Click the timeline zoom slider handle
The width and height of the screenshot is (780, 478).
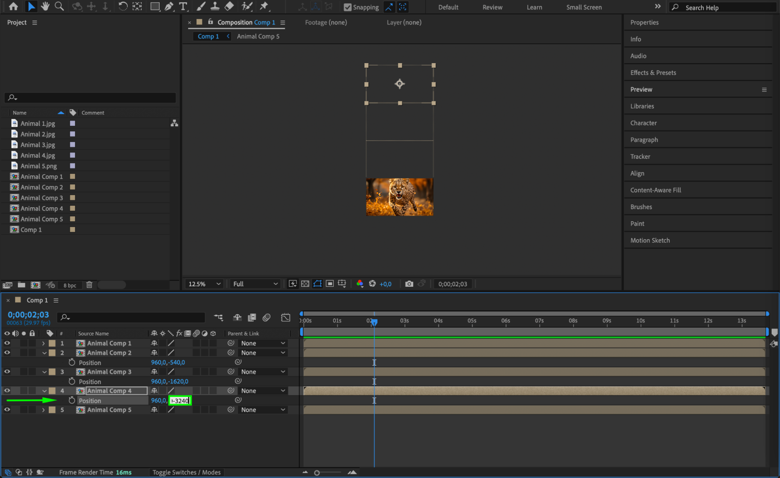coord(317,473)
